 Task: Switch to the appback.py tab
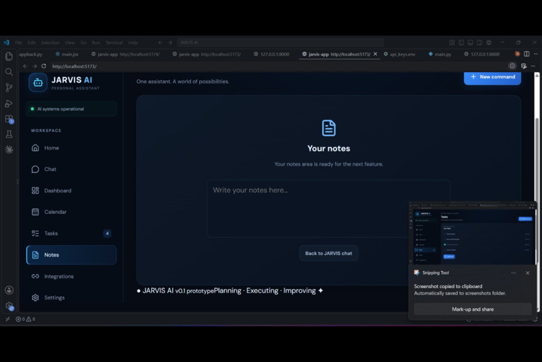[31, 55]
